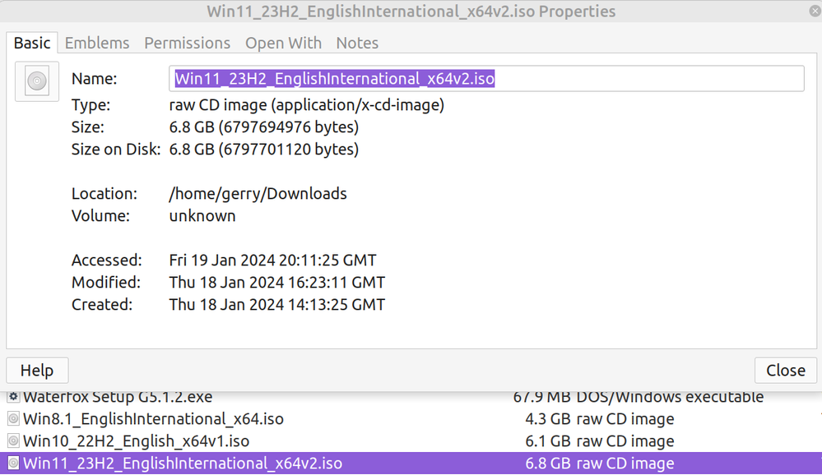This screenshot has height=475, width=822.
Task: Click the 4.3 GB size of Win8.1 row
Action: [547, 419]
